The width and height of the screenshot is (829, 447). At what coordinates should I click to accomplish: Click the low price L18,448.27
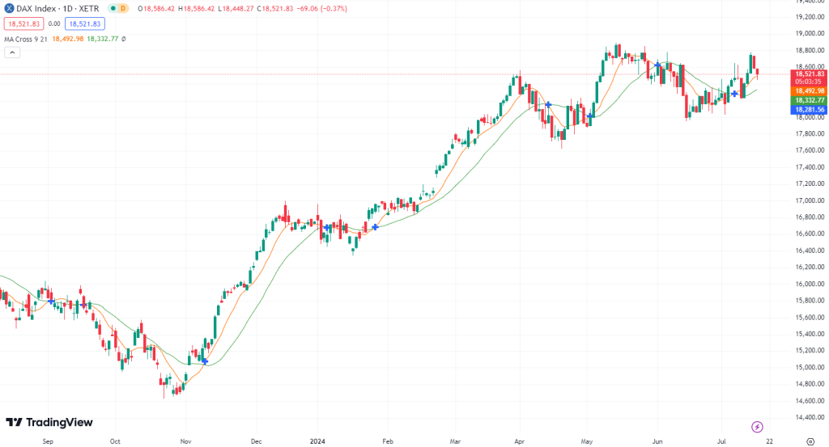pyautogui.click(x=236, y=8)
